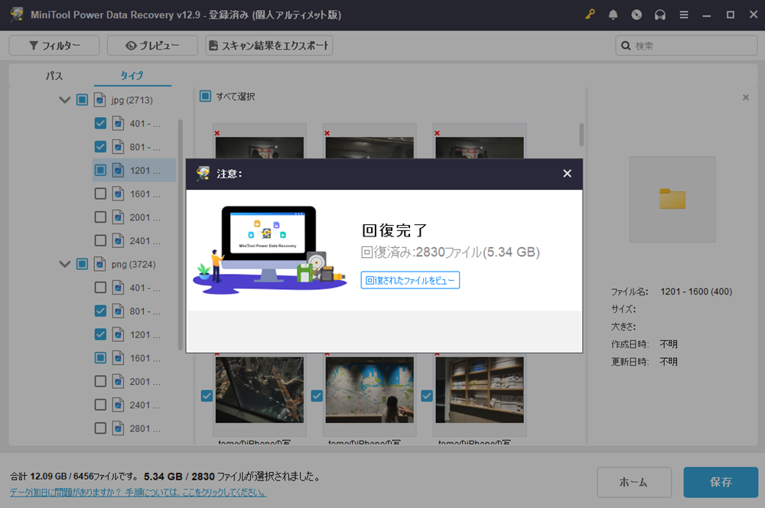Image resolution: width=765 pixels, height=508 pixels.
Task: Toggle the png (3724) checkbox
Action: 82,265
